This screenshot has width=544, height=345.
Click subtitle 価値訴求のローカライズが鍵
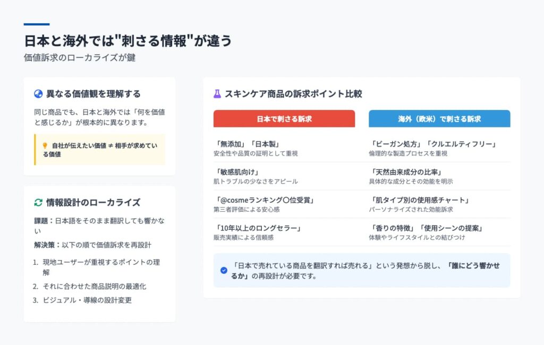click(x=80, y=57)
